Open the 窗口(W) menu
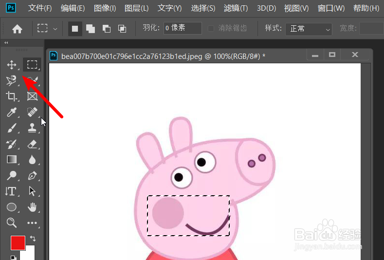 click(331, 8)
